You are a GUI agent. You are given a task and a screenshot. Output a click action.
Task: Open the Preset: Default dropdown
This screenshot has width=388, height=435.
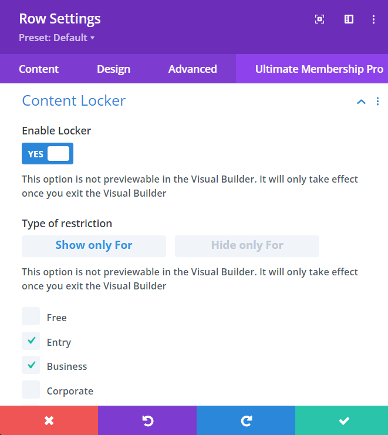coord(57,38)
